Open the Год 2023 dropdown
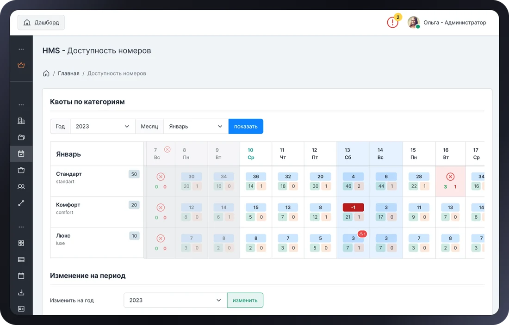 pyautogui.click(x=103, y=126)
